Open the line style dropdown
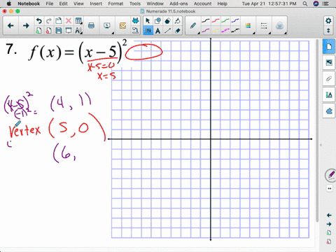The image size is (336, 252). [264, 26]
